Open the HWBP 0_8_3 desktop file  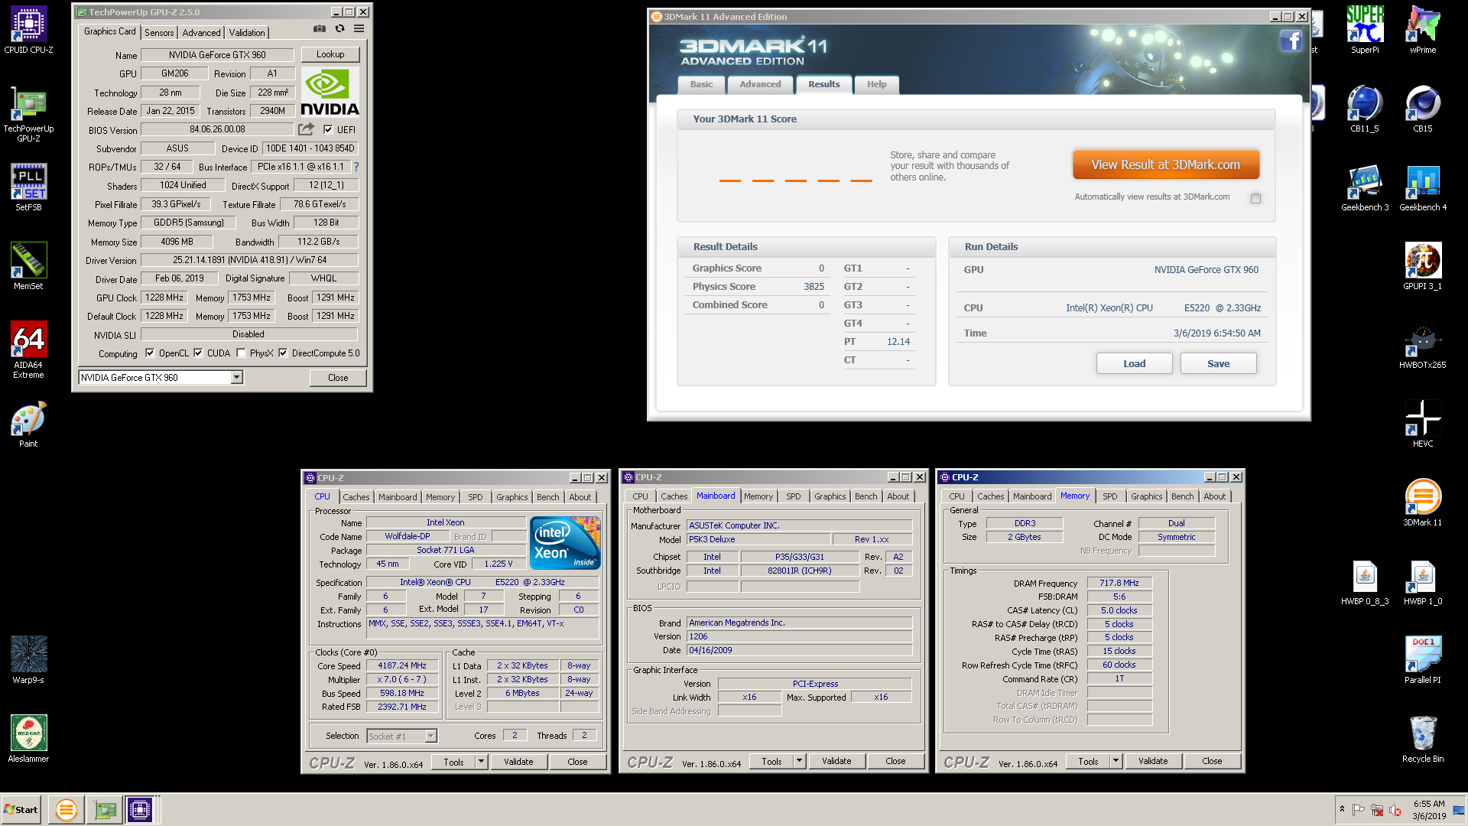click(1365, 582)
